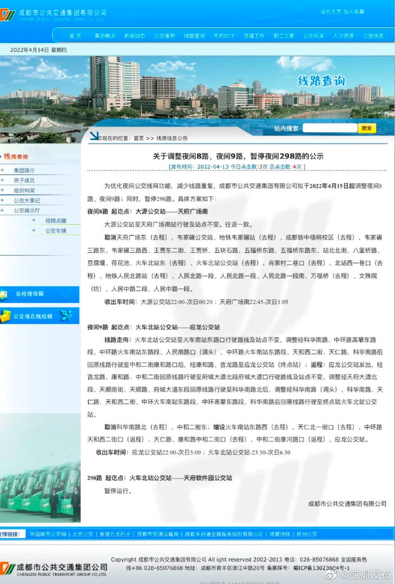Open 公交车辆 sub-item in sidebar

[x=56, y=231]
